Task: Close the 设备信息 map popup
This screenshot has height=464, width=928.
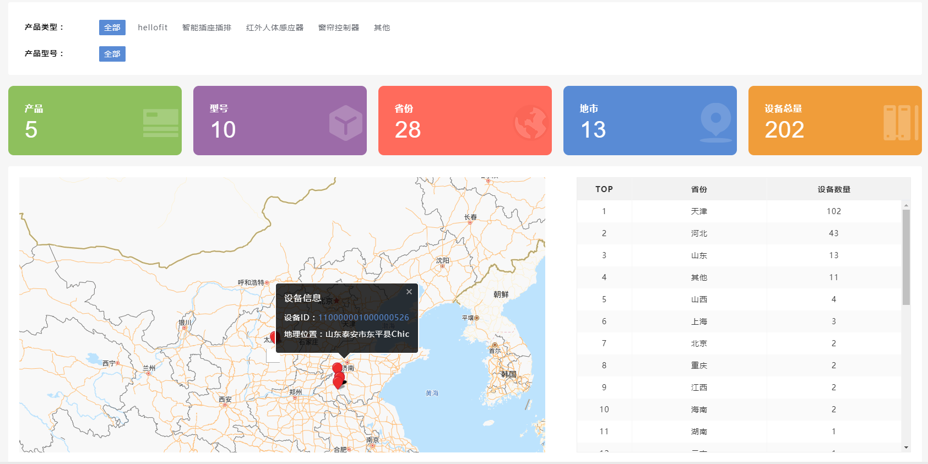Action: tap(409, 292)
